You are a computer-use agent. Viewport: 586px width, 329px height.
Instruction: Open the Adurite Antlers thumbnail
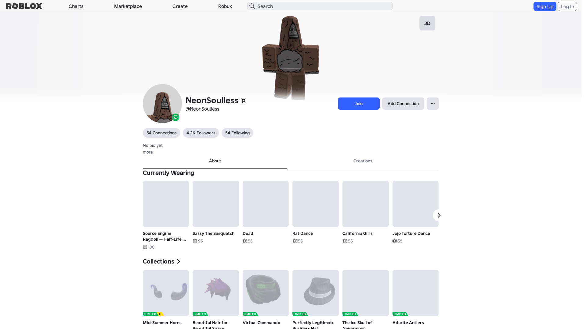click(415, 293)
